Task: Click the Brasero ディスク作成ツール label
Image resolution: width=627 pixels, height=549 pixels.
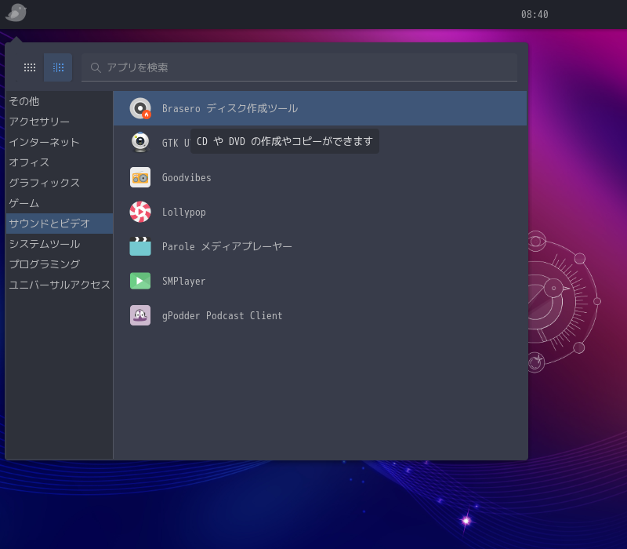Action: pos(230,108)
